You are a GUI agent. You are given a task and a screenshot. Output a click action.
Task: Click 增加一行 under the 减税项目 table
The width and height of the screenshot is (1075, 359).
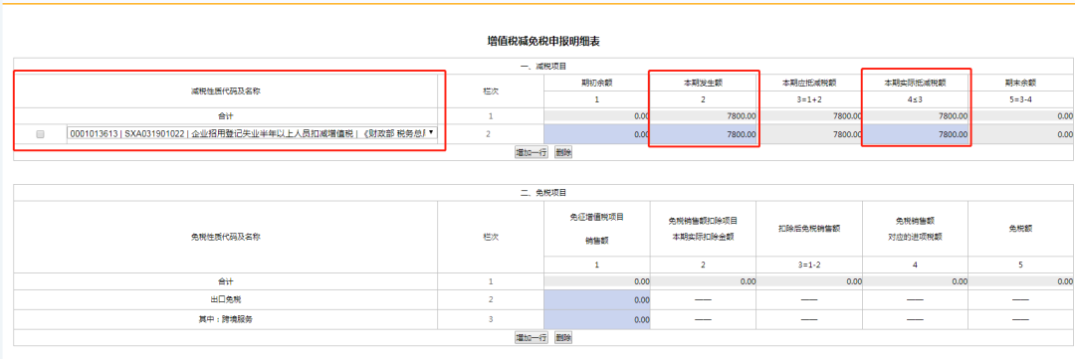click(532, 152)
